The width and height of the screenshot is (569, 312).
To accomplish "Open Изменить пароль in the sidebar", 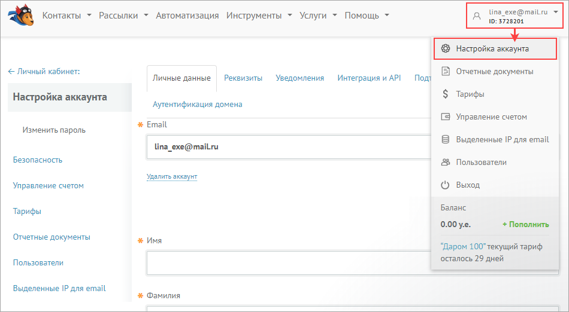I will click(54, 130).
